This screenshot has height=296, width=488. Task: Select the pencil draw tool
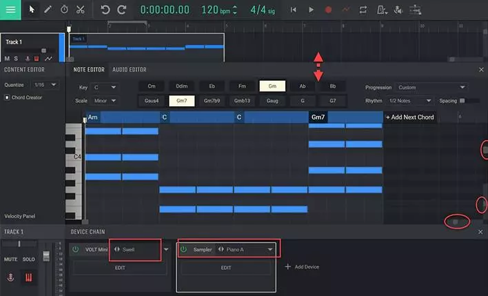pos(48,10)
